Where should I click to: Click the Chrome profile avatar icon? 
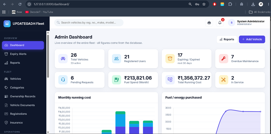click(x=261, y=4)
